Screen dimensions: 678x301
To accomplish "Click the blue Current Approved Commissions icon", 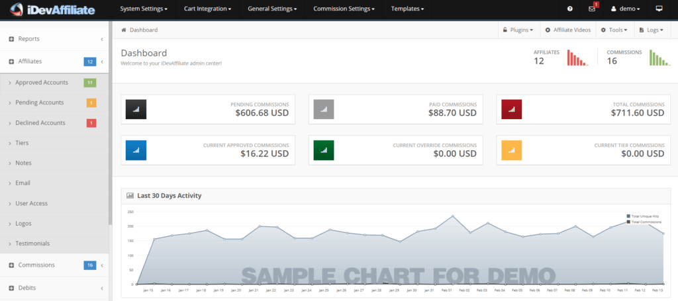I will tap(136, 150).
